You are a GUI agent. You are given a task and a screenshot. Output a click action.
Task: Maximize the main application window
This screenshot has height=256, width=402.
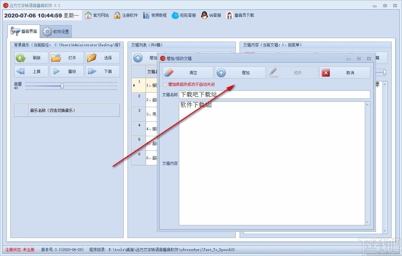pyautogui.click(x=385, y=5)
